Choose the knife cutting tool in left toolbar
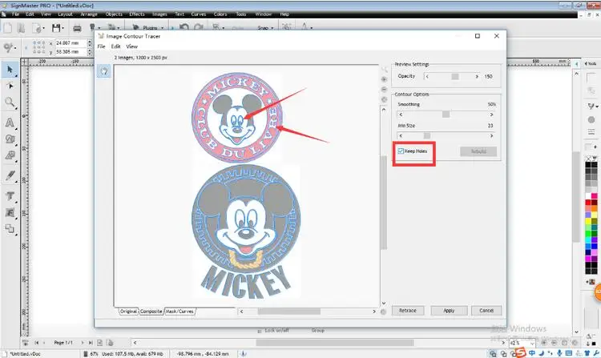Screen dimensions: 601x358 click(10, 175)
